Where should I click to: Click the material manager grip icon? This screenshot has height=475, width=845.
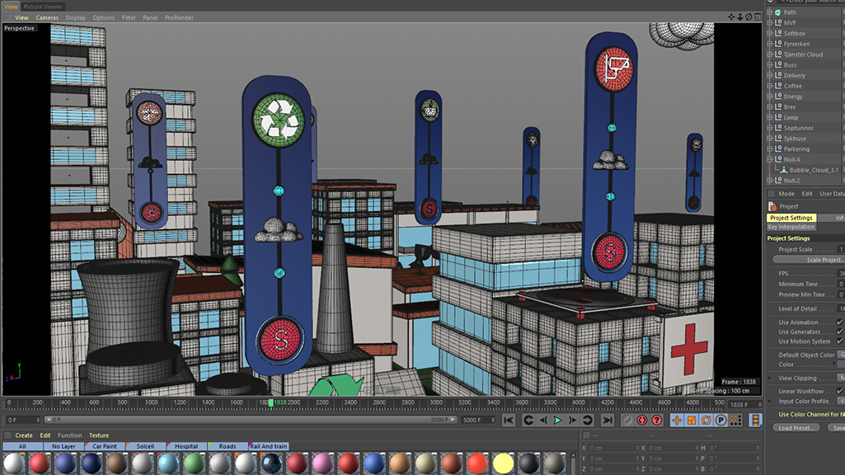point(7,435)
